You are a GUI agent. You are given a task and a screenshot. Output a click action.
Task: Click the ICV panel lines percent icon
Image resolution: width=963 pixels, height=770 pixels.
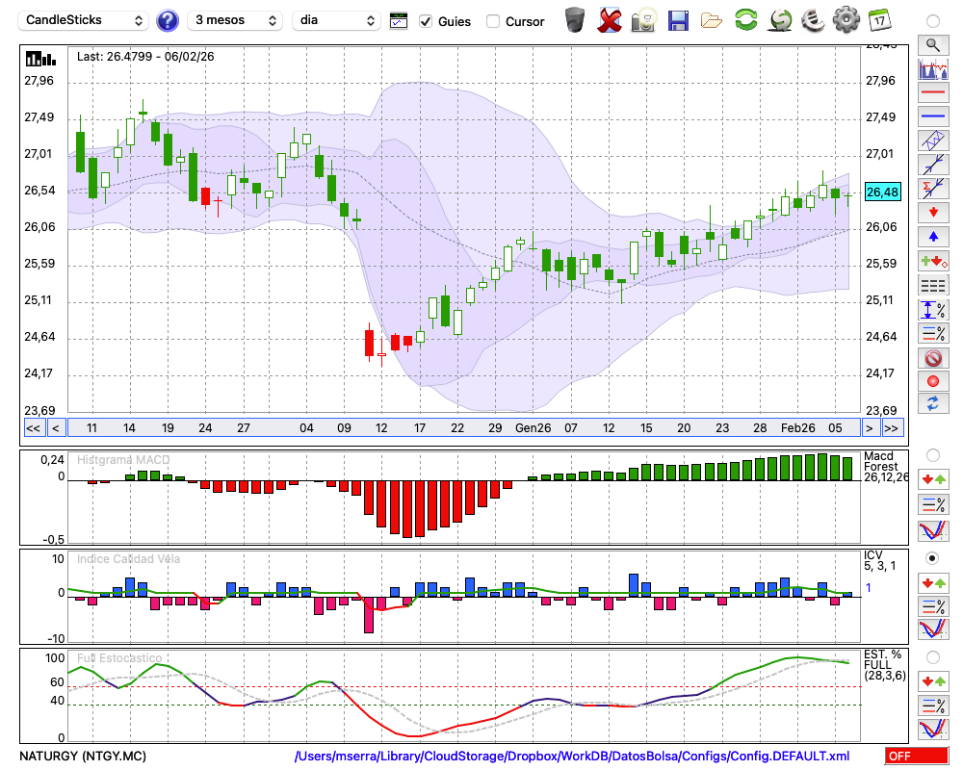point(933,606)
